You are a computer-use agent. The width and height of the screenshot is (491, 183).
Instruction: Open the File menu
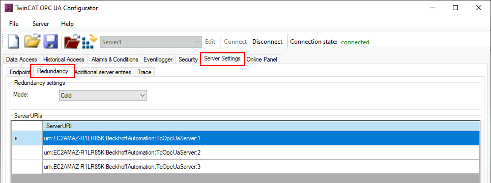coord(14,24)
